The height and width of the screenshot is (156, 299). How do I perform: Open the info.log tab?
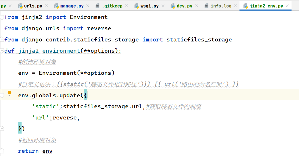[221, 6]
